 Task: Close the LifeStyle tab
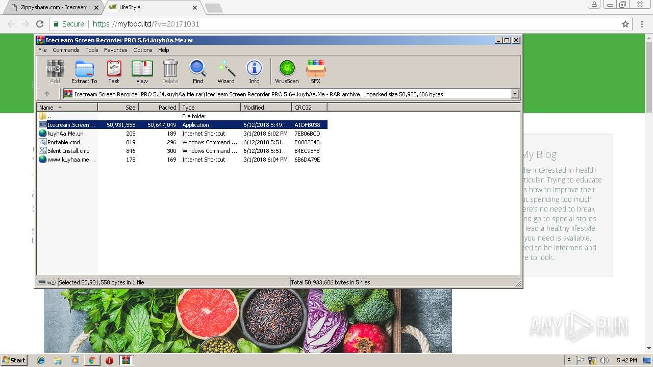(194, 8)
